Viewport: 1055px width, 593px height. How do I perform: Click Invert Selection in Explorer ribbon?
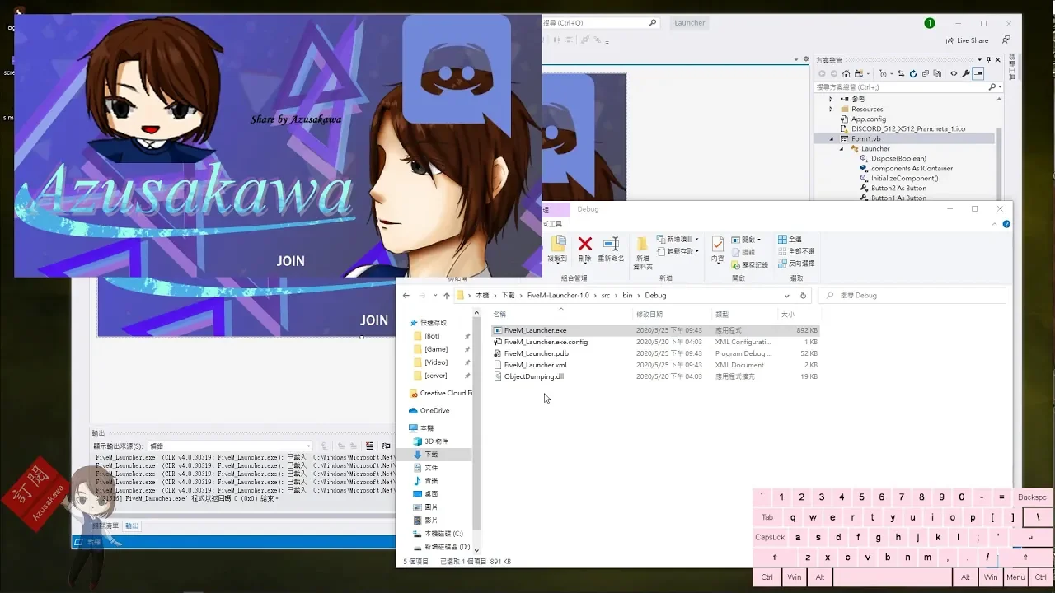pos(795,264)
